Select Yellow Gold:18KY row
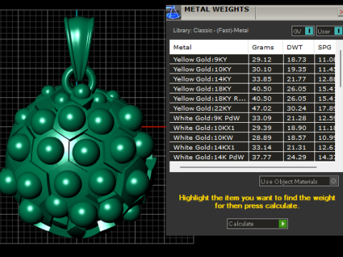The image size is (343, 257). click(x=252, y=89)
